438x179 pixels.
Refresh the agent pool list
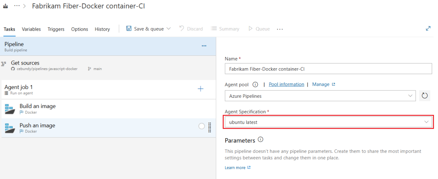[x=424, y=96]
